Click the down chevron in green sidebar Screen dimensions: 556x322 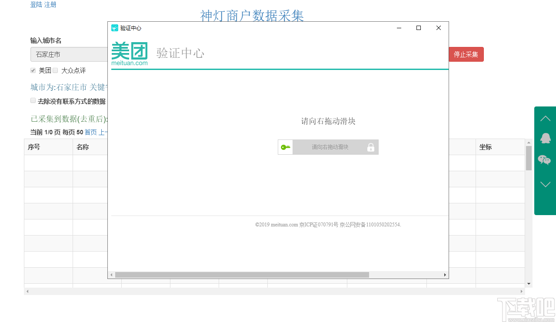pos(545,184)
